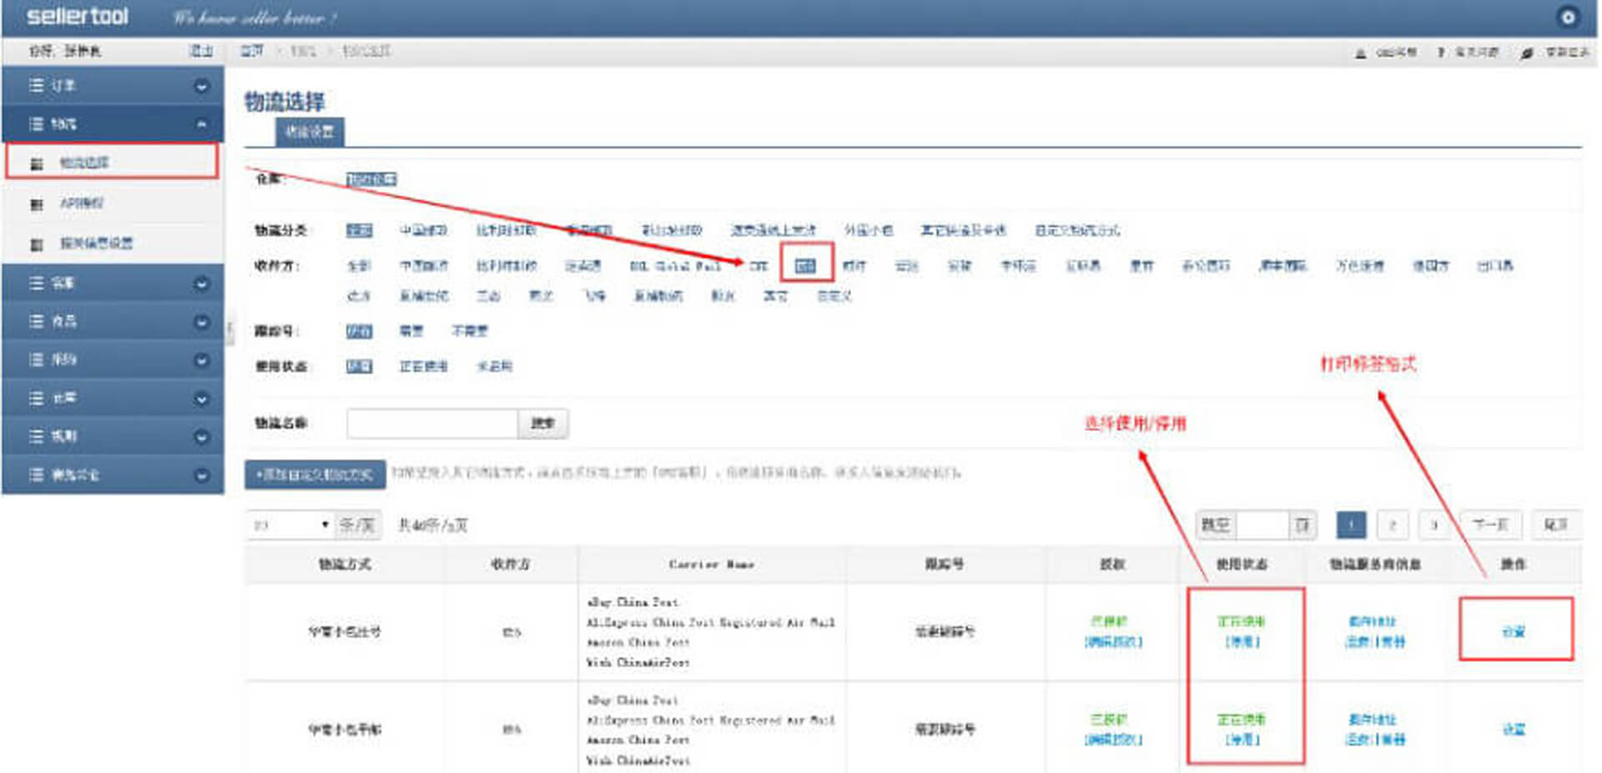The width and height of the screenshot is (1602, 773).
Task: Select 需要 tracking number filter option
Action: point(411,331)
